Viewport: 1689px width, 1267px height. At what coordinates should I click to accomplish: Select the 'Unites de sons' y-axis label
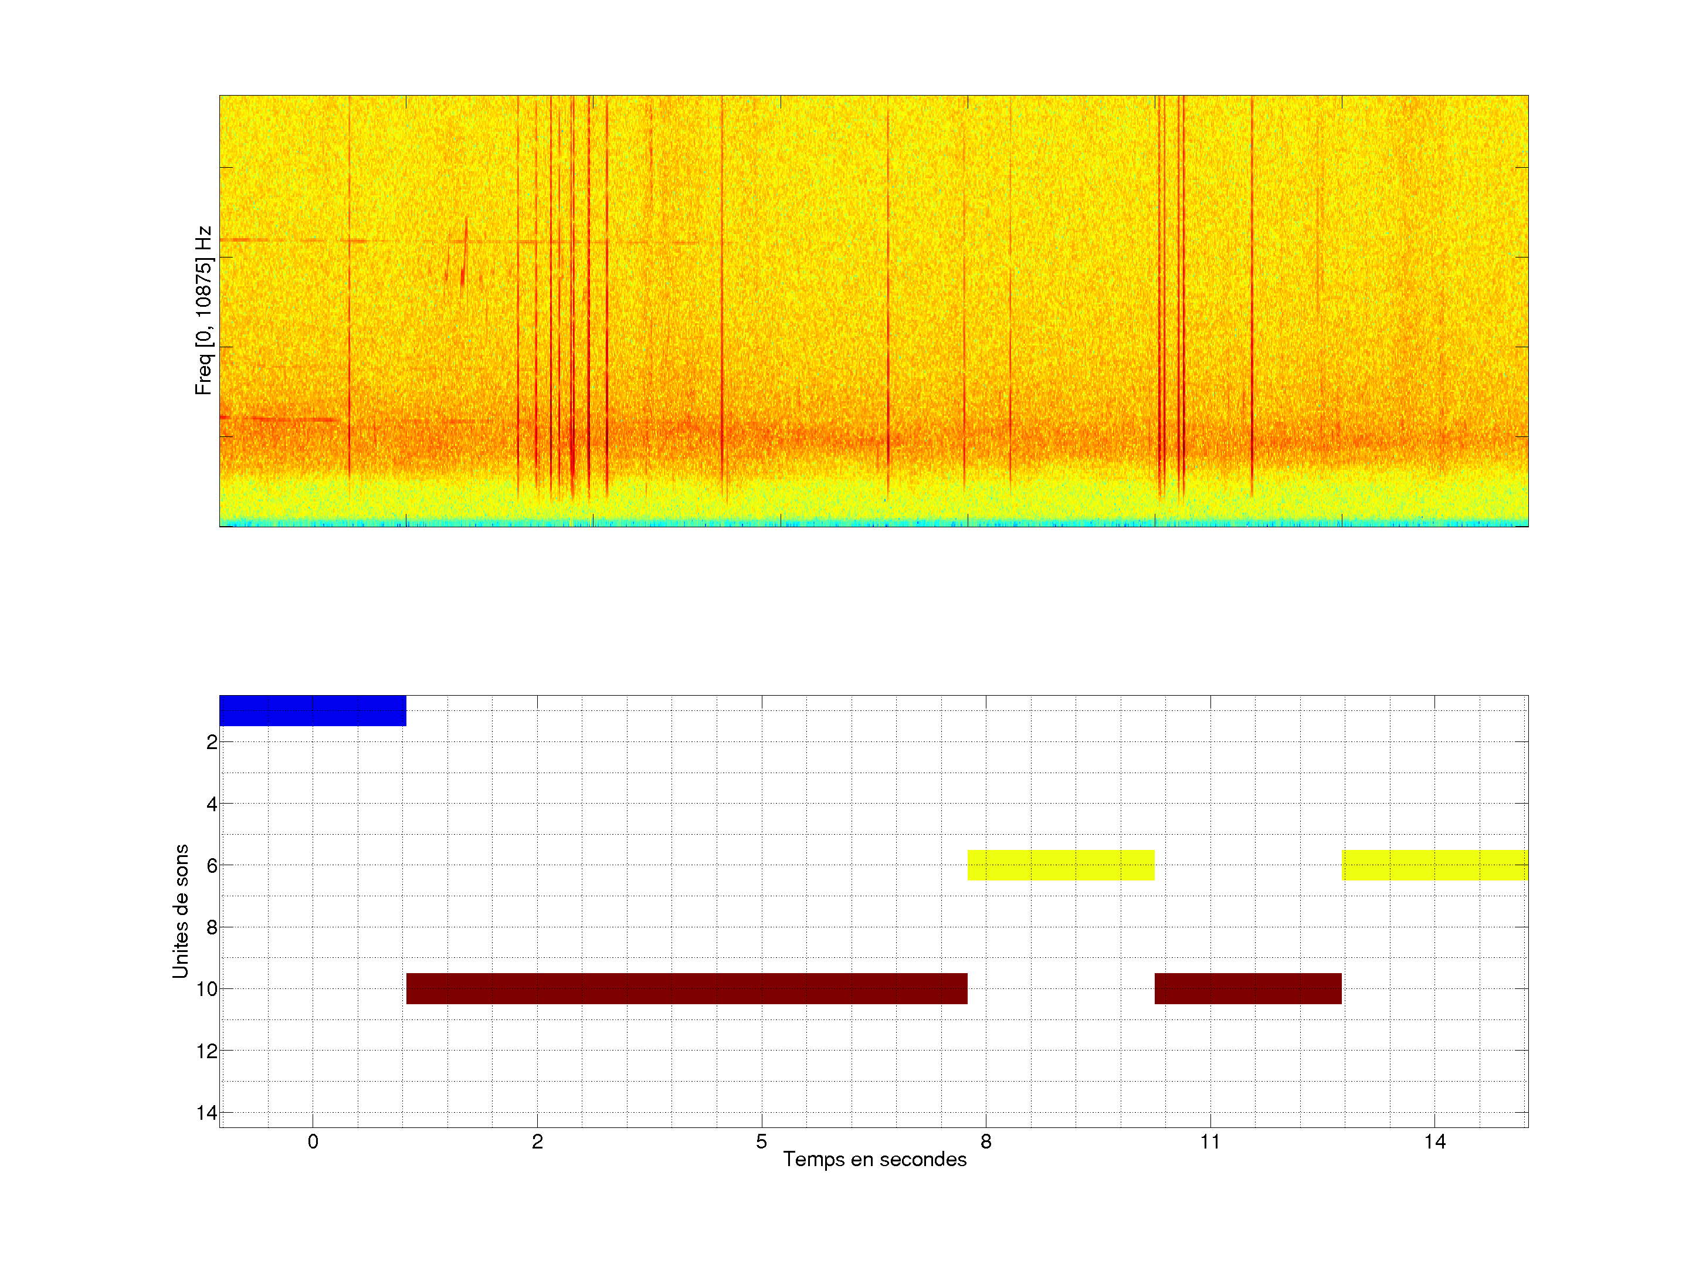point(180,911)
